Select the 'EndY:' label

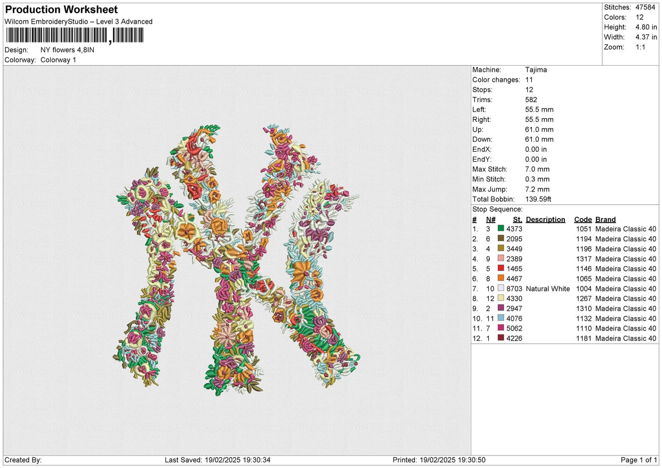483,159
